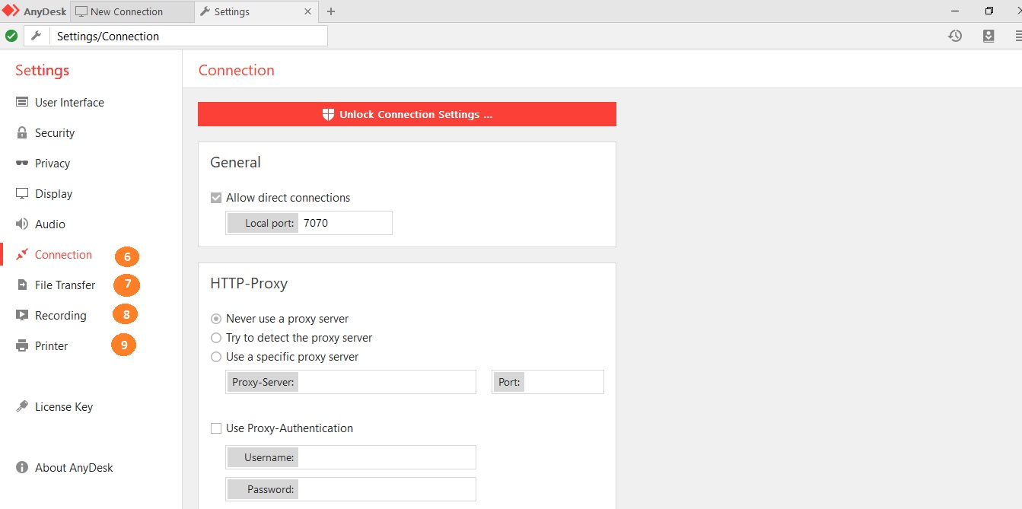This screenshot has width=1022, height=509.
Task: Select Never use a proxy server
Action: [x=216, y=319]
